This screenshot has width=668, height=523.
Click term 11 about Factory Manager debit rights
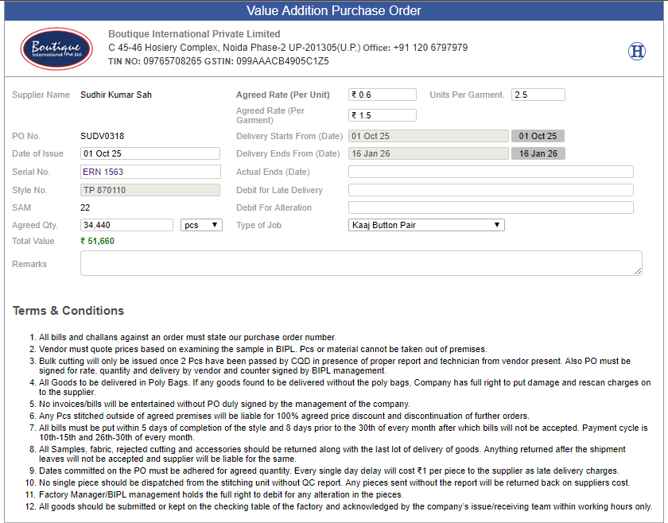tap(221, 494)
